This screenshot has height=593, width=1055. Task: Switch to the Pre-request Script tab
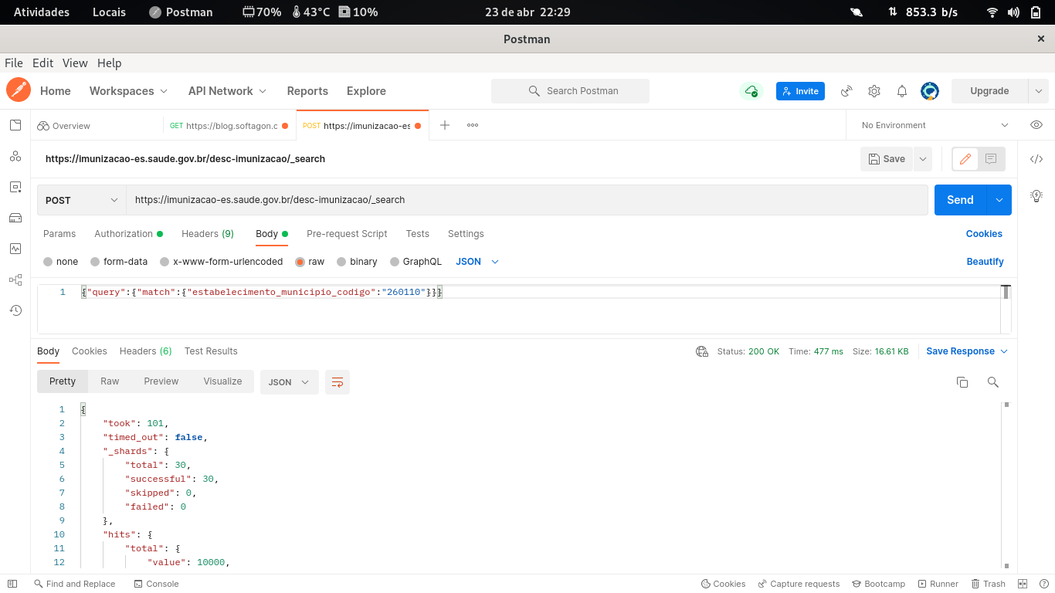[x=347, y=234]
